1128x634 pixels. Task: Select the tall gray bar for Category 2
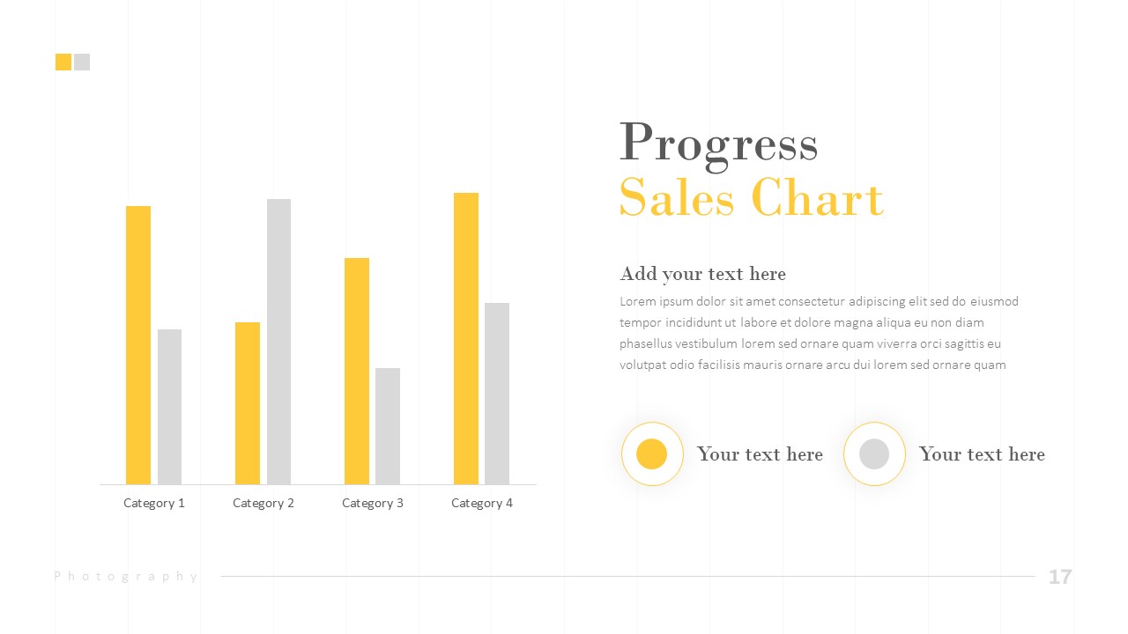(278, 342)
